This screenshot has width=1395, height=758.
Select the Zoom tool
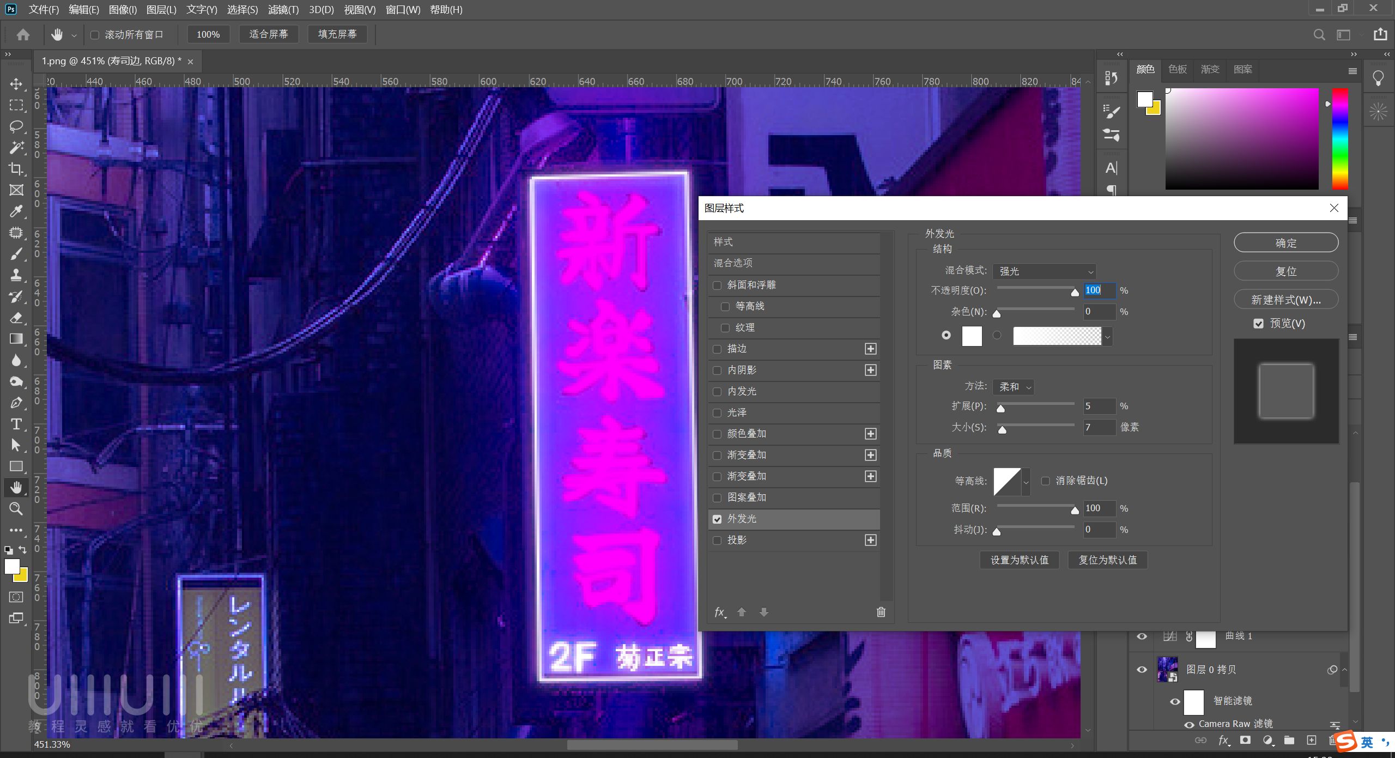click(x=16, y=509)
